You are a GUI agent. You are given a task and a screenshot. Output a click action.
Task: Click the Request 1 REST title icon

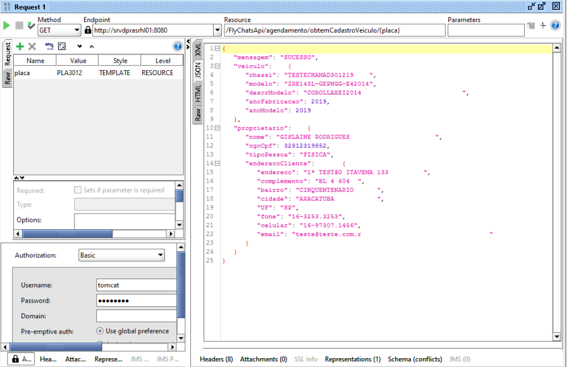tap(7, 6)
